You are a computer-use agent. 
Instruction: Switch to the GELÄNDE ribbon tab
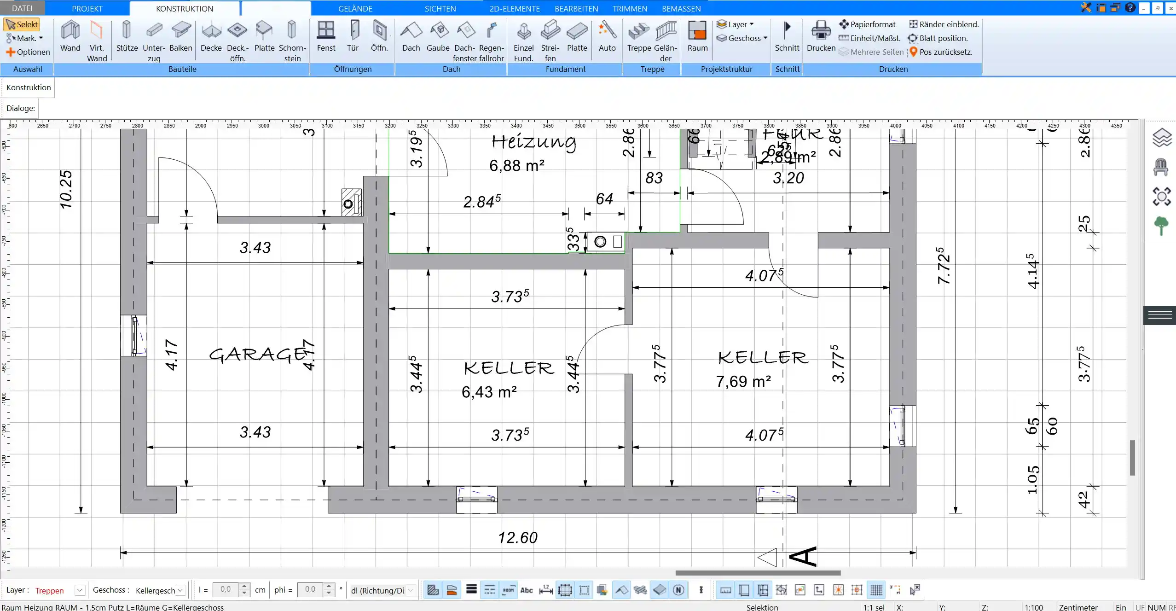[355, 9]
